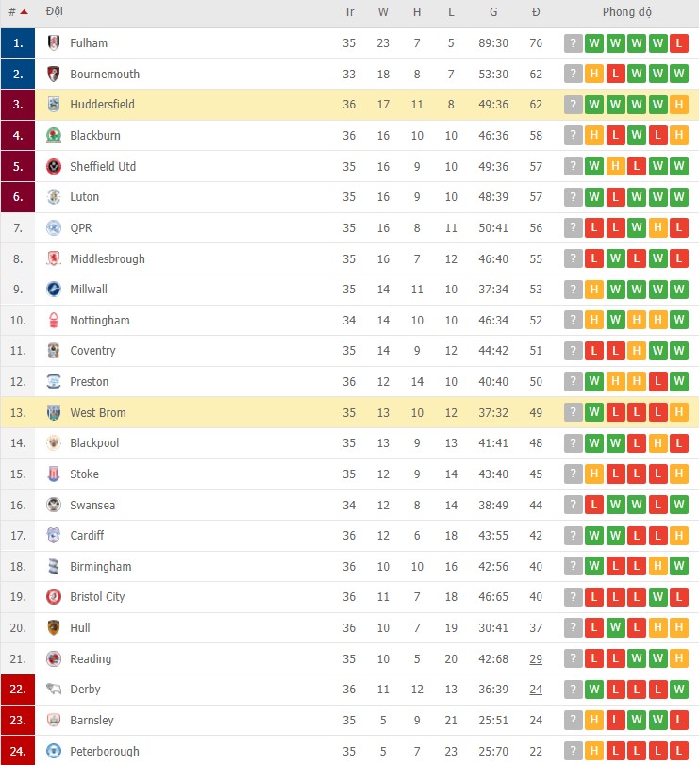Click the Fulham club crest icon
The width and height of the screenshot is (699, 765).
54,43
